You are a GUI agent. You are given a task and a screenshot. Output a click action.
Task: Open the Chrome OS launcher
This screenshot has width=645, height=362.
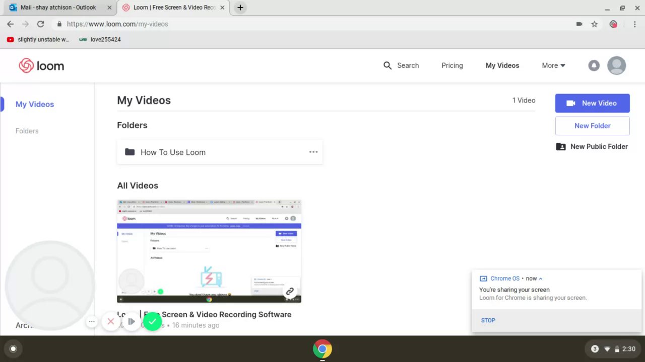(13, 348)
